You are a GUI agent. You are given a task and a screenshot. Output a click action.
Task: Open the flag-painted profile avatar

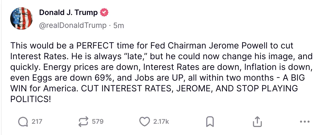click(x=21, y=18)
